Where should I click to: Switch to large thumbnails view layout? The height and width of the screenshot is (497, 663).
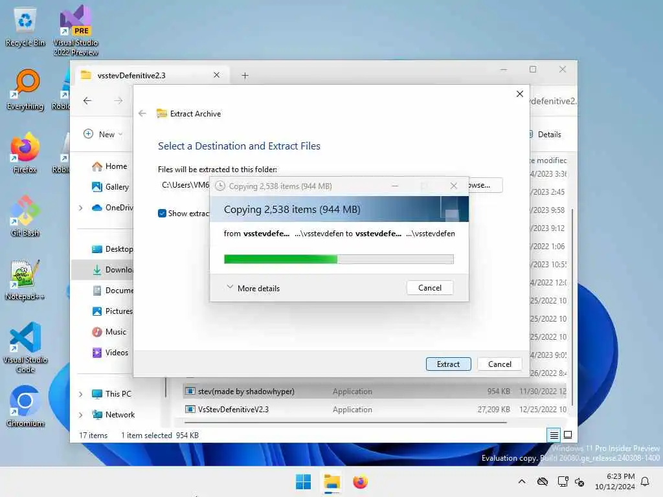[x=568, y=435]
